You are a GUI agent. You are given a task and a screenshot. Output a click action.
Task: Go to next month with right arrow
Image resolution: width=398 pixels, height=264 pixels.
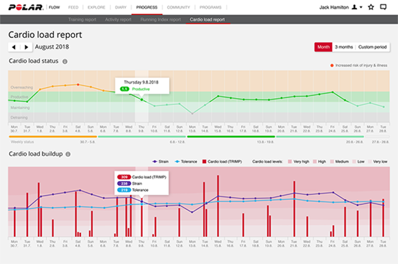point(26,47)
